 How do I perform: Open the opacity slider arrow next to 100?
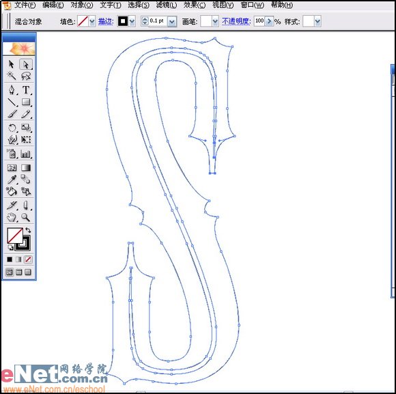pyautogui.click(x=269, y=21)
